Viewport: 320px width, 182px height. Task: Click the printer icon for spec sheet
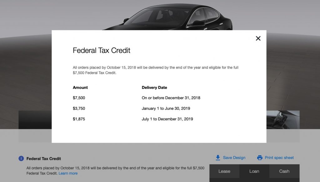pos(260,158)
